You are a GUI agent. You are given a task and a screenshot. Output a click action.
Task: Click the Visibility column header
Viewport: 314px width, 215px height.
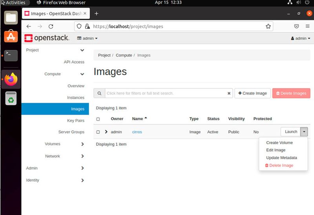(236, 119)
